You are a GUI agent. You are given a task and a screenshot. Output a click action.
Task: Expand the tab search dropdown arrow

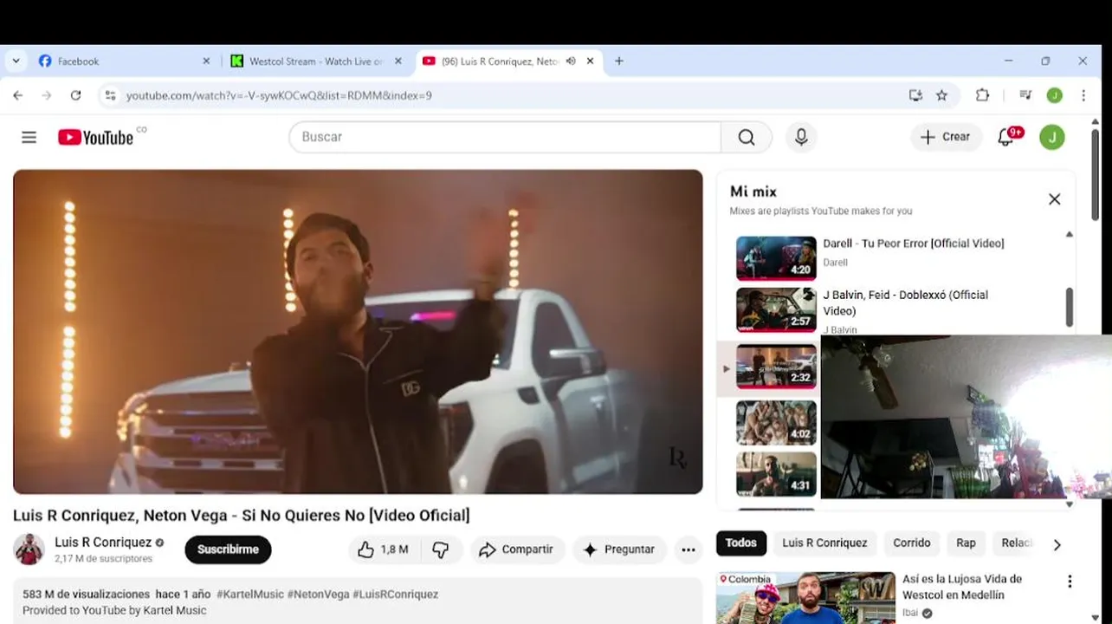point(16,62)
